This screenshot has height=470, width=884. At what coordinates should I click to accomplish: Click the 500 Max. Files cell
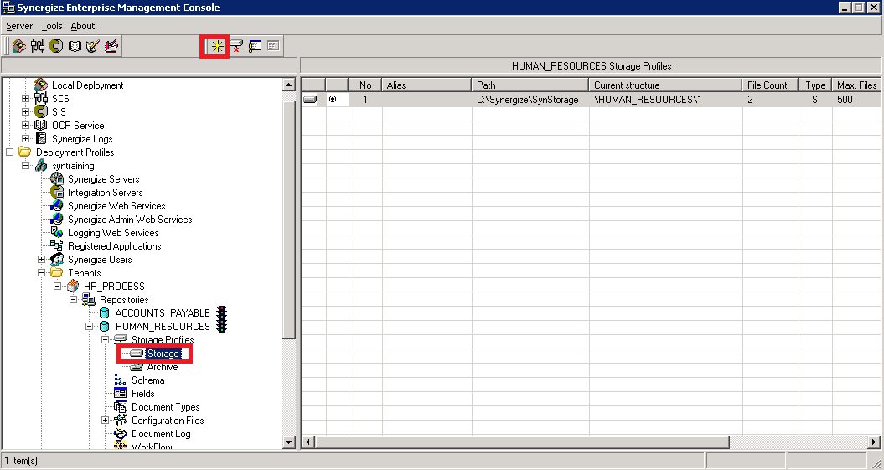click(857, 100)
